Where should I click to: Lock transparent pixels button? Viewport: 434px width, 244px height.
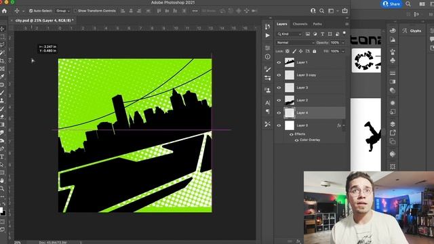click(288, 52)
